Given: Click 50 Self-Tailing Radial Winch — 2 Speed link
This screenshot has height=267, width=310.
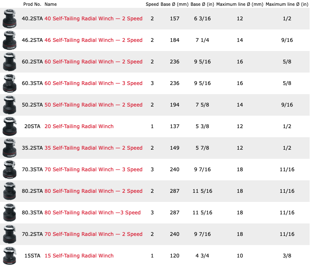Looking at the screenshot, I should 93,105.
